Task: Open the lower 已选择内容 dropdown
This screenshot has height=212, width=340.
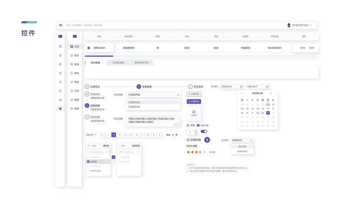Action: (242, 140)
